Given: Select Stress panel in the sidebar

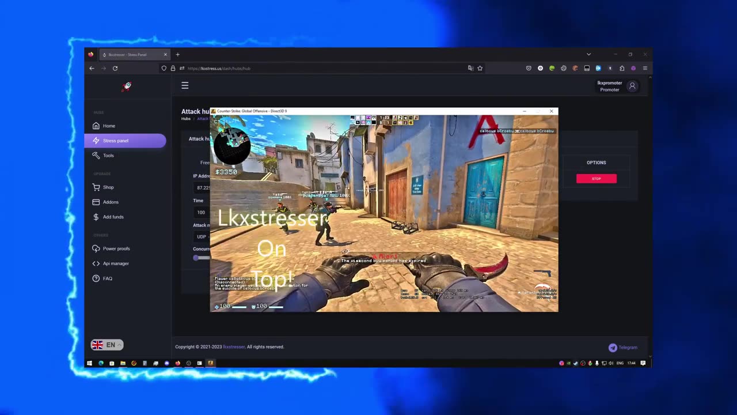Looking at the screenshot, I should (x=125, y=141).
